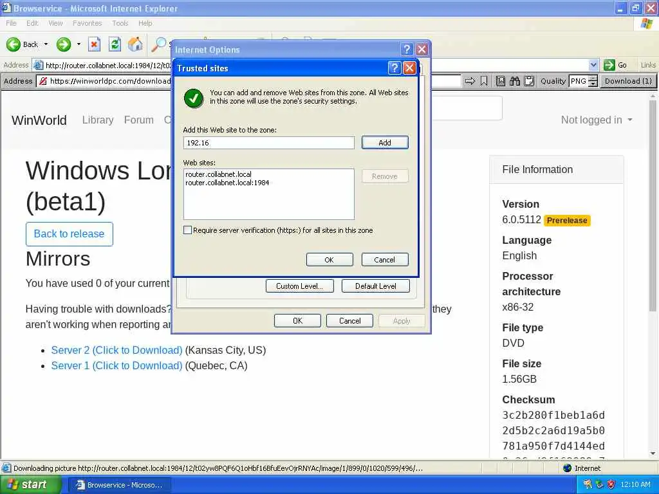Image resolution: width=659 pixels, height=494 pixels.
Task: Click the 12:10 AM clock
Action: click(635, 484)
